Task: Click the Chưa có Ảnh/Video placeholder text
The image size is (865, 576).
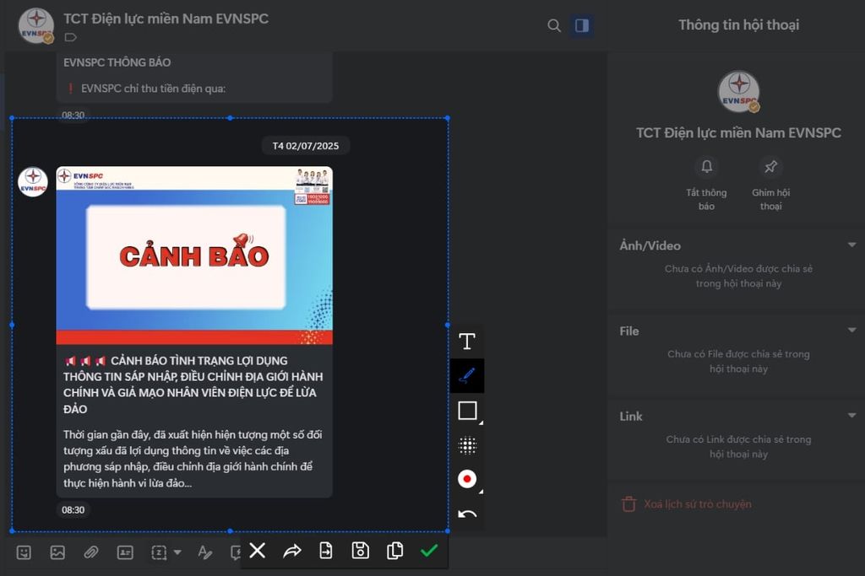Action: [x=738, y=276]
